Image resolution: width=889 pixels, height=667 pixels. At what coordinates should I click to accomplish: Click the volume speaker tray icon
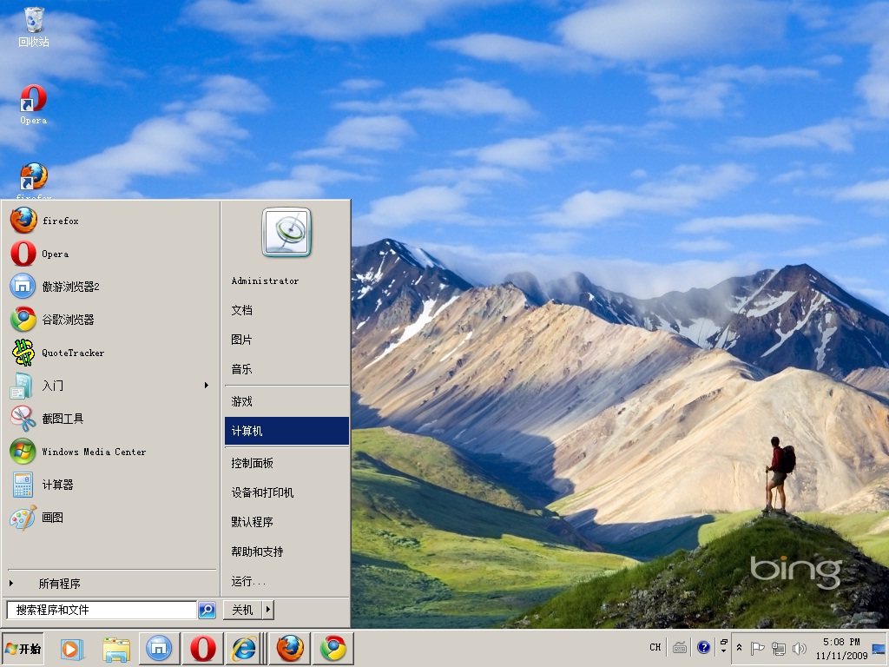tap(800, 648)
